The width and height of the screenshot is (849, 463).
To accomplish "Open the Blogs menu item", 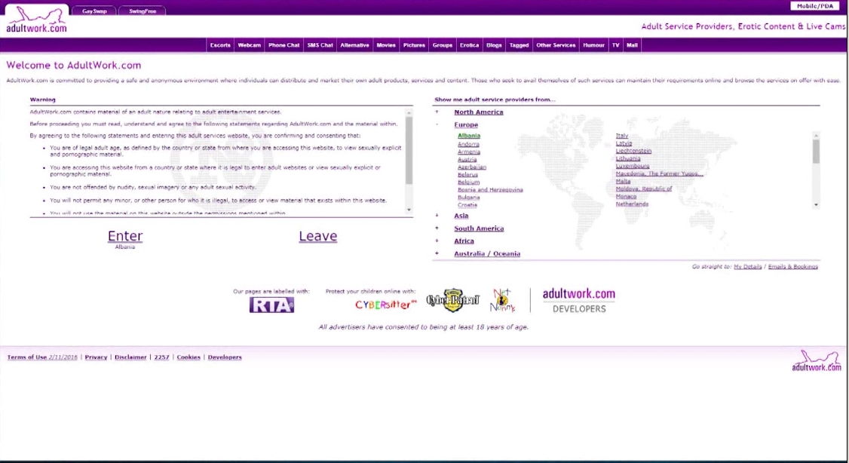I will pyautogui.click(x=494, y=45).
